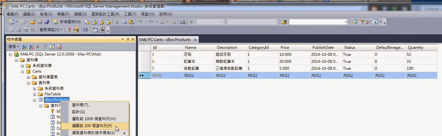
Task: Expand the 資料庫圖表 folder
Action: (28, 77)
